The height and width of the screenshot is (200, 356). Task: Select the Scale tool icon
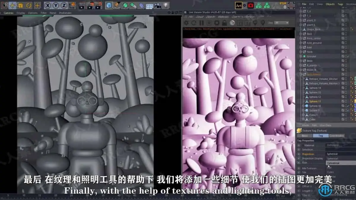(20, 5)
